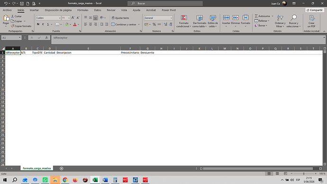The width and height of the screenshot is (327, 184).
Task: Click Combinar y centrar button
Action: pos(124,24)
